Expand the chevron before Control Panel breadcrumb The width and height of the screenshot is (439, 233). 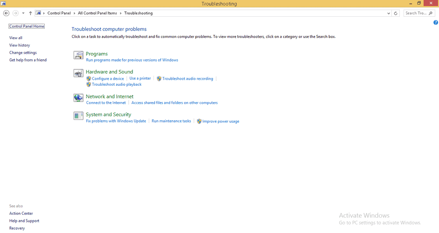(44, 13)
